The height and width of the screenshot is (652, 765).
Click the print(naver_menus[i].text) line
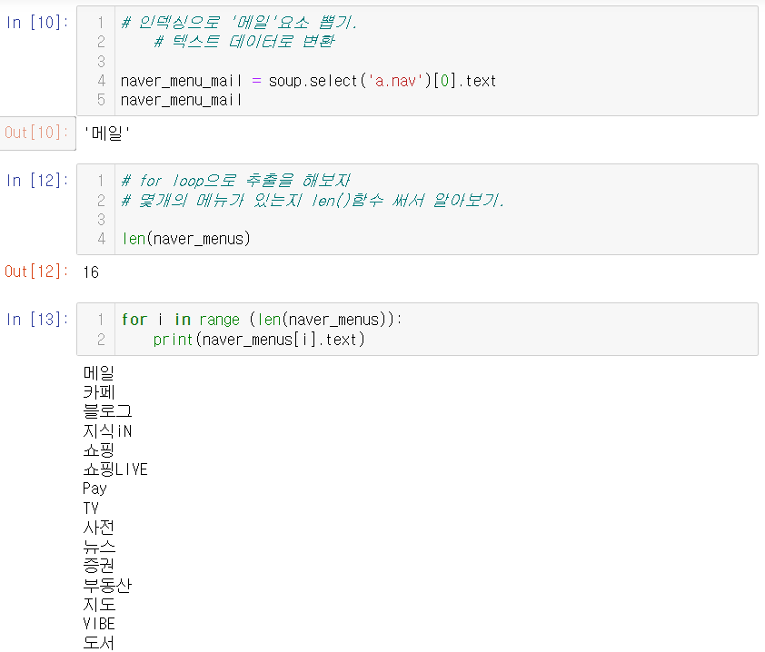click(x=259, y=340)
